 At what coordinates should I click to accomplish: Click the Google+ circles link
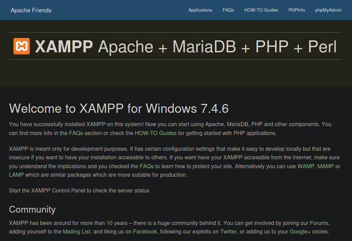pos(300,231)
